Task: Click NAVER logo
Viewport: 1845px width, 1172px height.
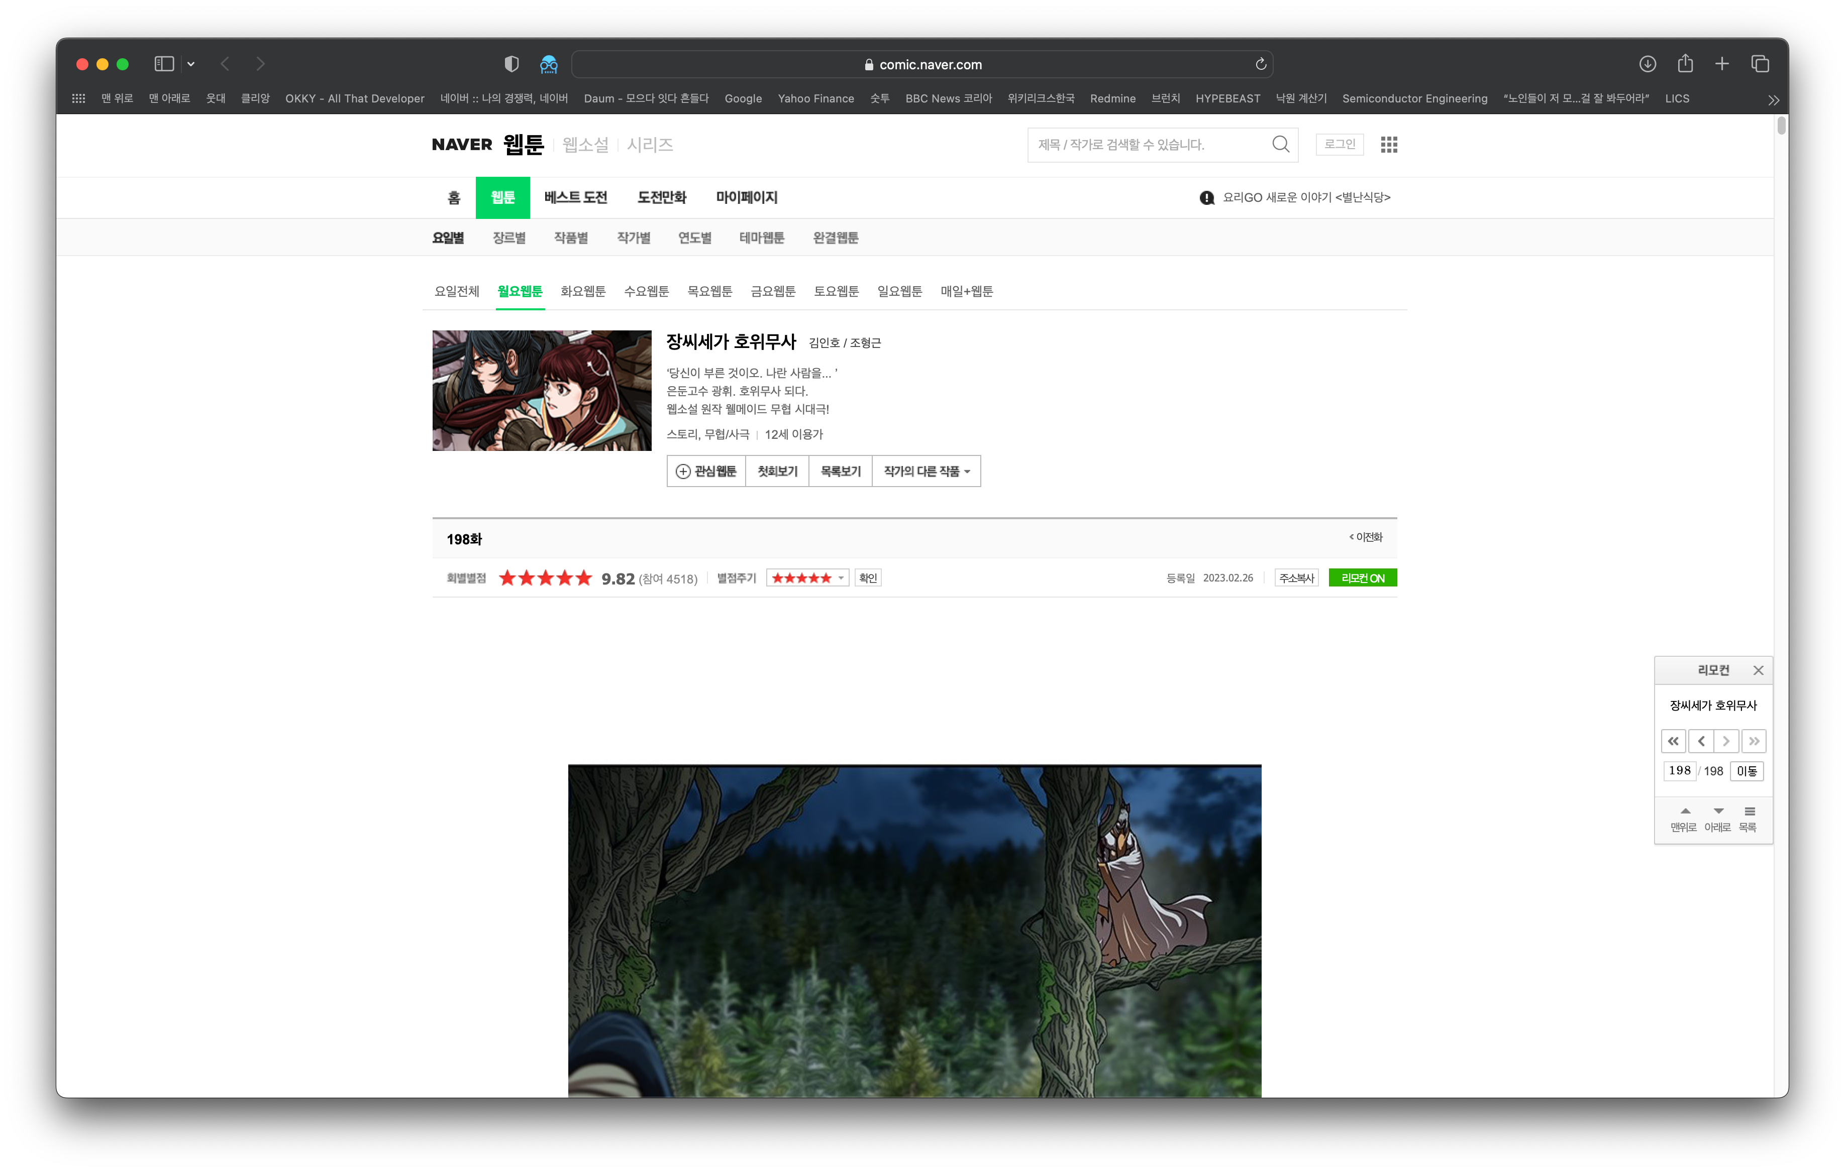Action: (462, 145)
